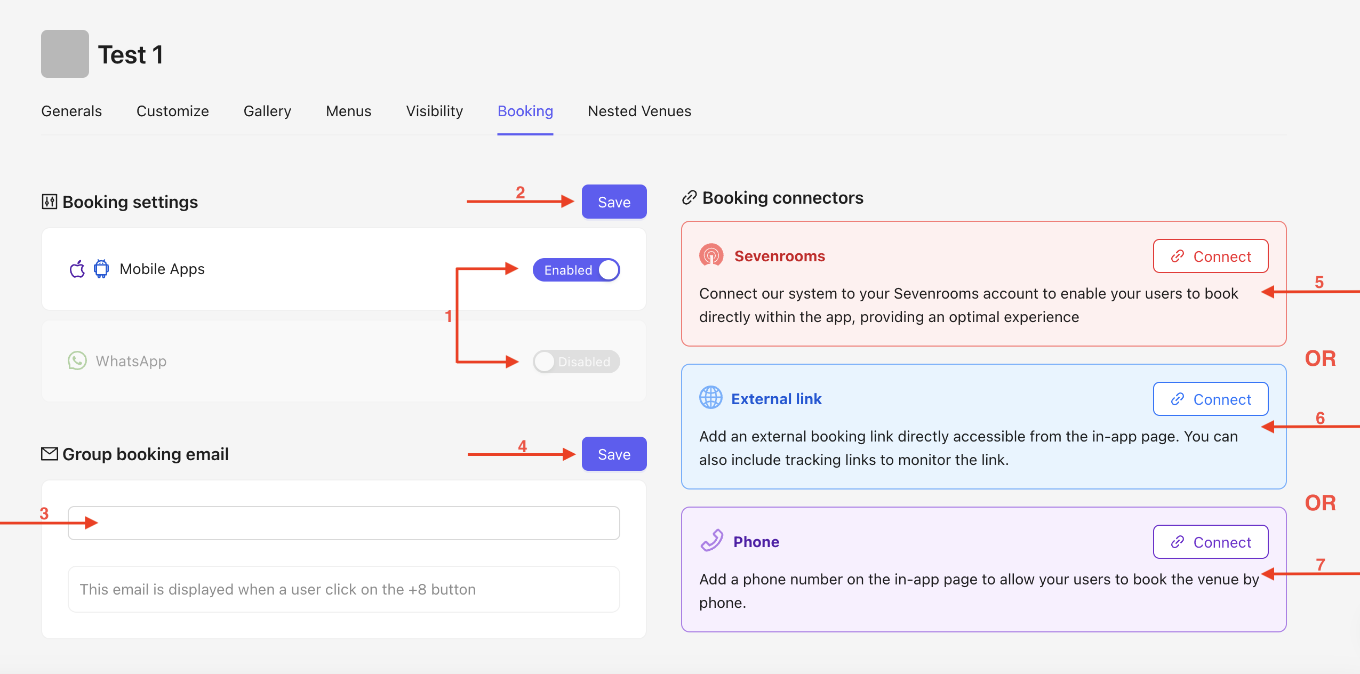
Task: Go to the Visibility tab
Action: pos(434,111)
